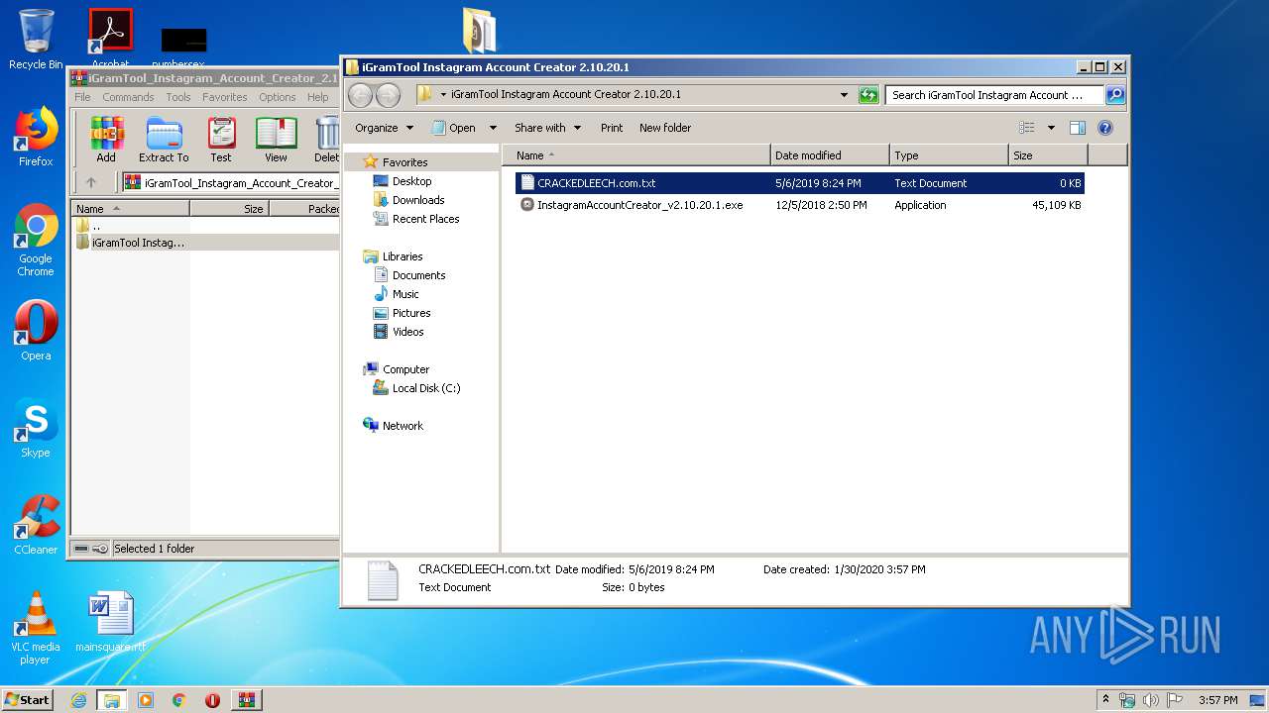Select InstagramAccountCreator_v2.10.20.1.exe file

point(799,205)
